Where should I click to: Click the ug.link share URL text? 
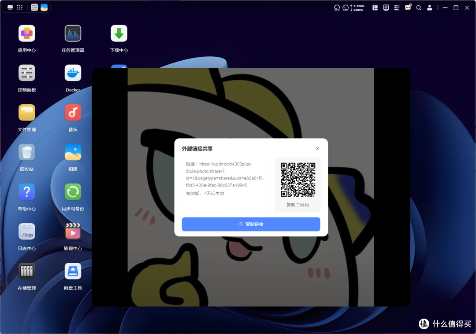225,175
